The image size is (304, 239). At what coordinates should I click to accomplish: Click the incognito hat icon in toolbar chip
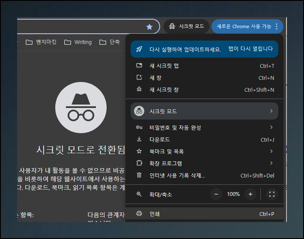click(172, 26)
